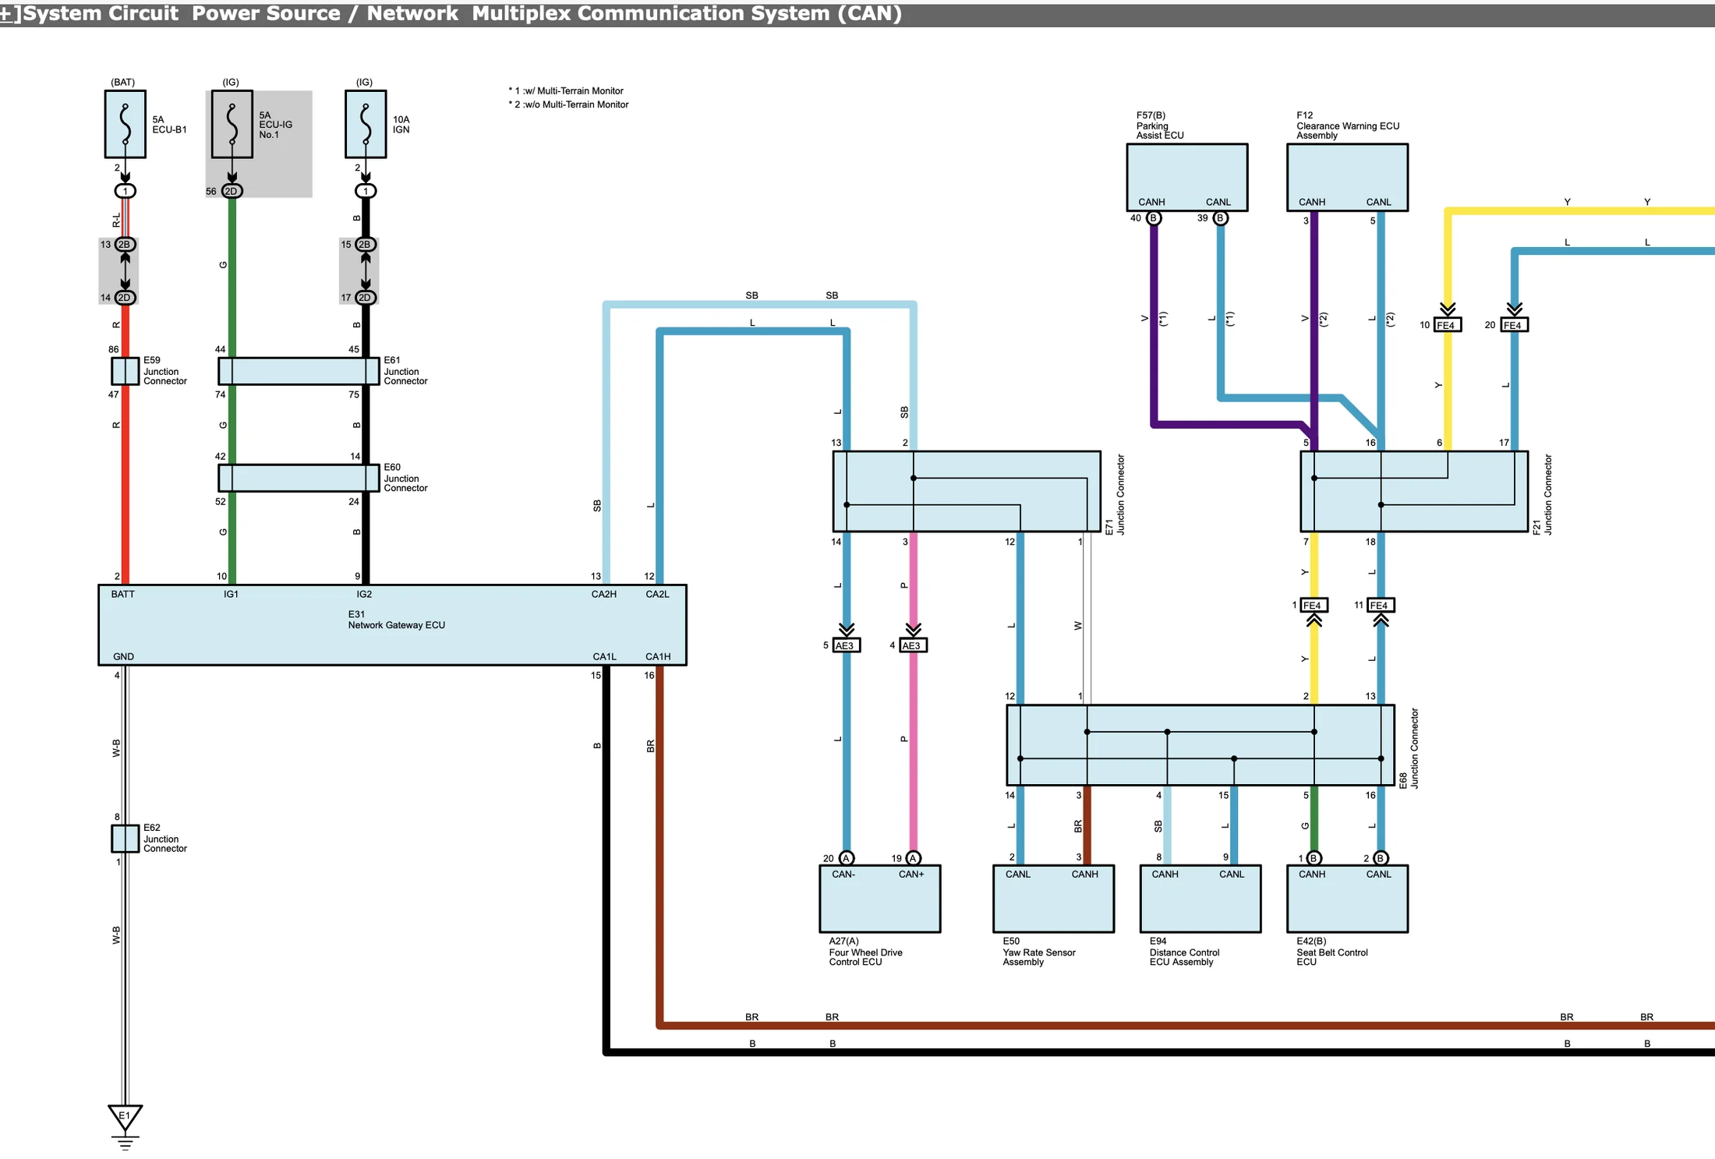Click the E71 Junction Connector block
Image resolution: width=1715 pixels, height=1159 pixels.
[x=967, y=492]
